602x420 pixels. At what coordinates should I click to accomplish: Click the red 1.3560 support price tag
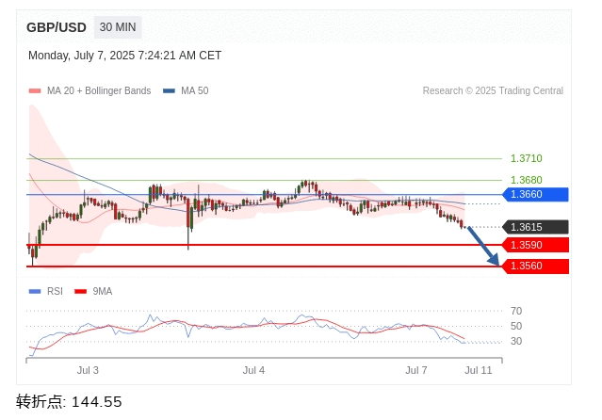tap(535, 267)
